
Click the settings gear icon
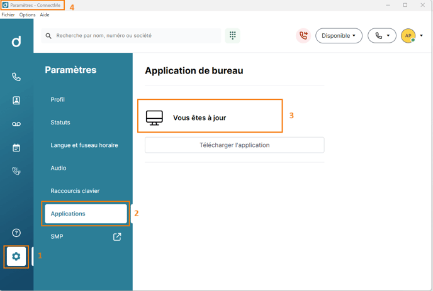[x=16, y=256]
